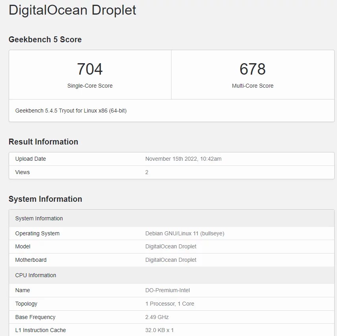Click the System Information table header row
Image resolution: width=337 pixels, height=336 pixels.
171,218
